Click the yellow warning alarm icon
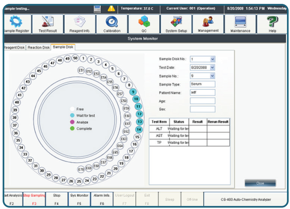Screen dimensions: 290x209 coord(111,9)
